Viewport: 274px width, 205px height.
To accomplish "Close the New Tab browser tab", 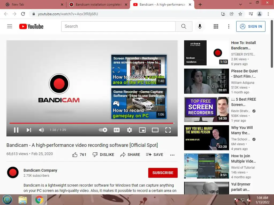I will 62,5.
